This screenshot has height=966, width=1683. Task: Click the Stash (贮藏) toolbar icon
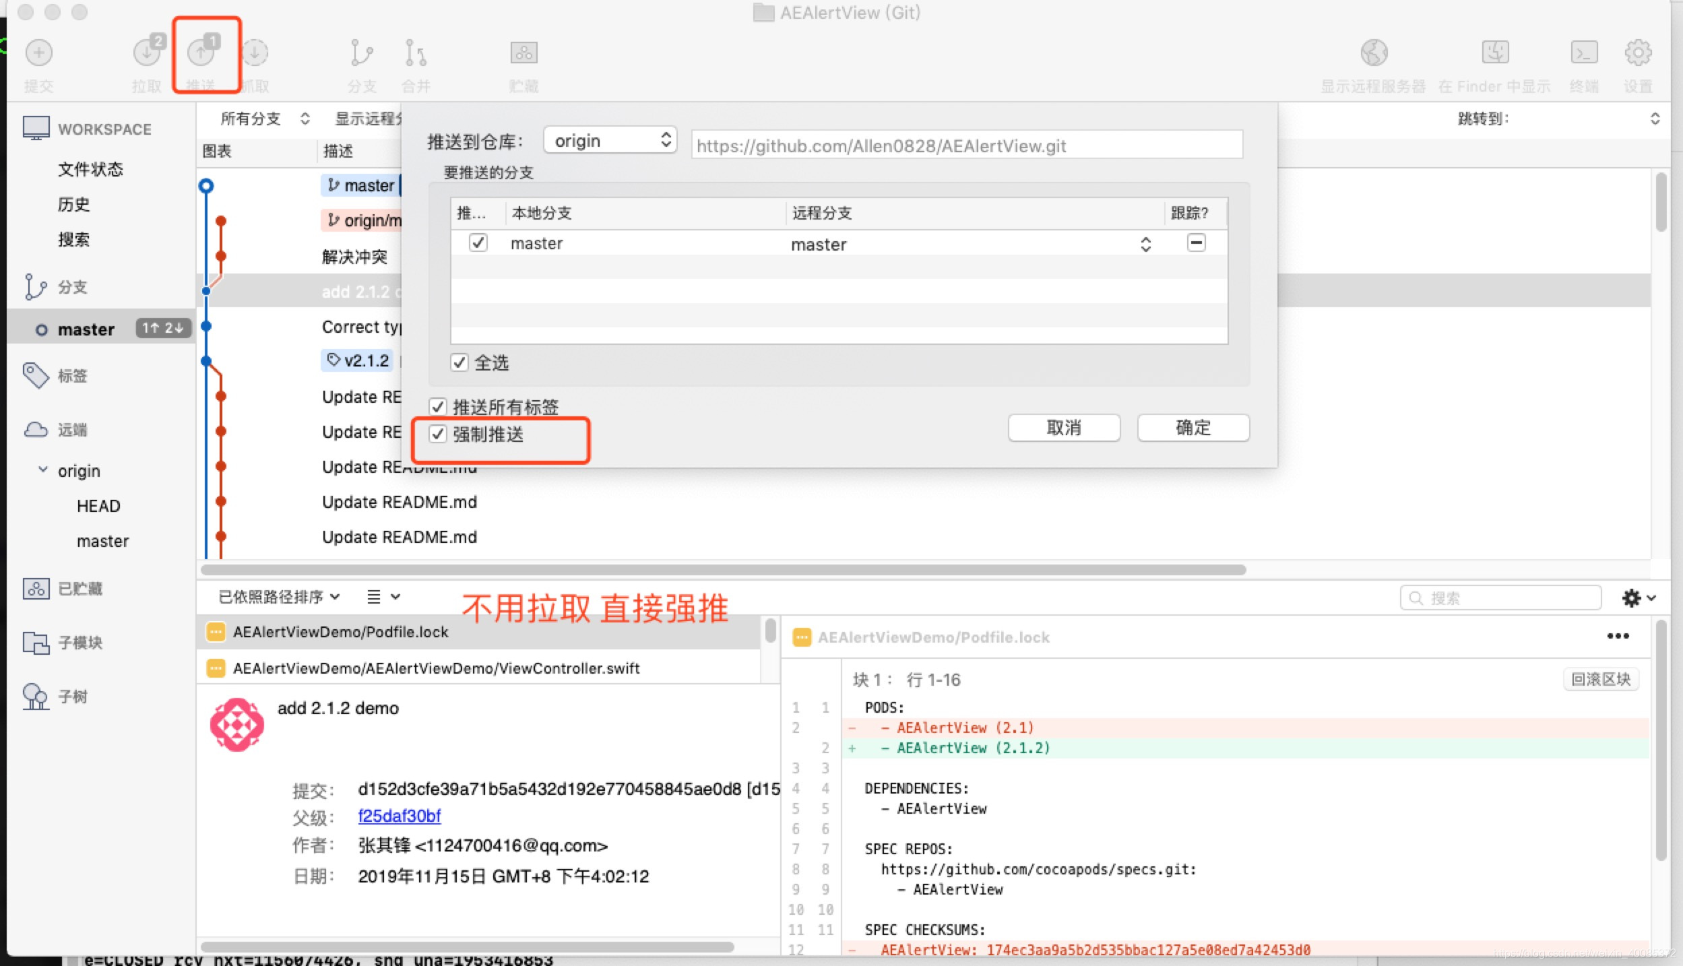(523, 53)
